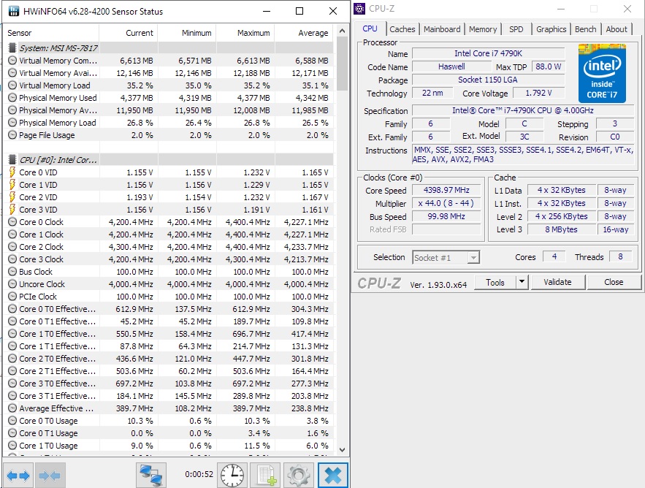Open the Bench tab
Viewport: 645px width, 488px height.
tap(585, 29)
